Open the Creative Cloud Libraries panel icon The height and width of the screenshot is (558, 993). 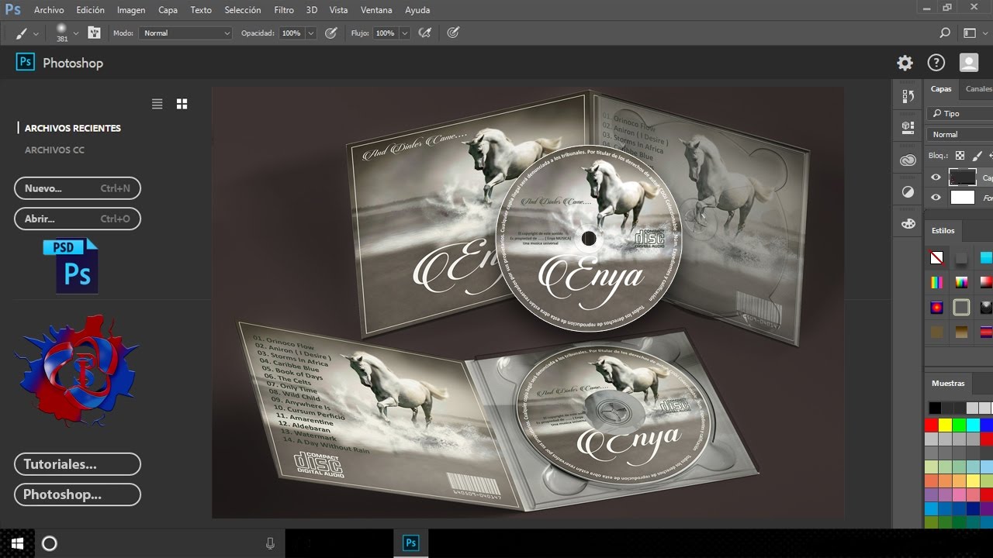tap(908, 160)
